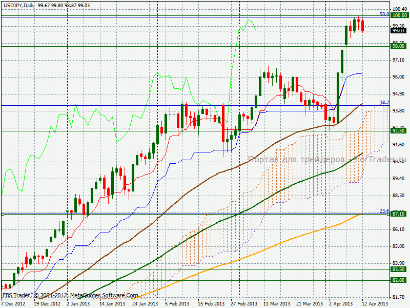This screenshot has height=308, width=410.
Task: Select the green 100.00 price level label
Action: pos(399,15)
